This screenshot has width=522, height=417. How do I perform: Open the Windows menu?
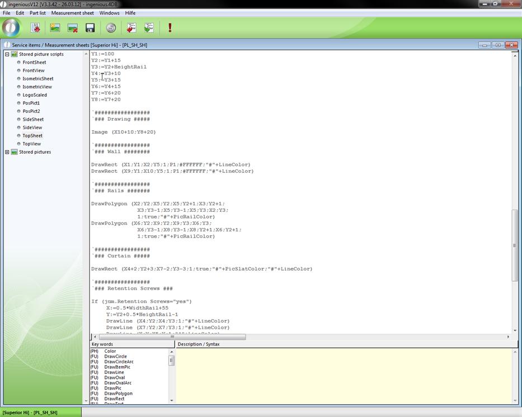coord(109,13)
